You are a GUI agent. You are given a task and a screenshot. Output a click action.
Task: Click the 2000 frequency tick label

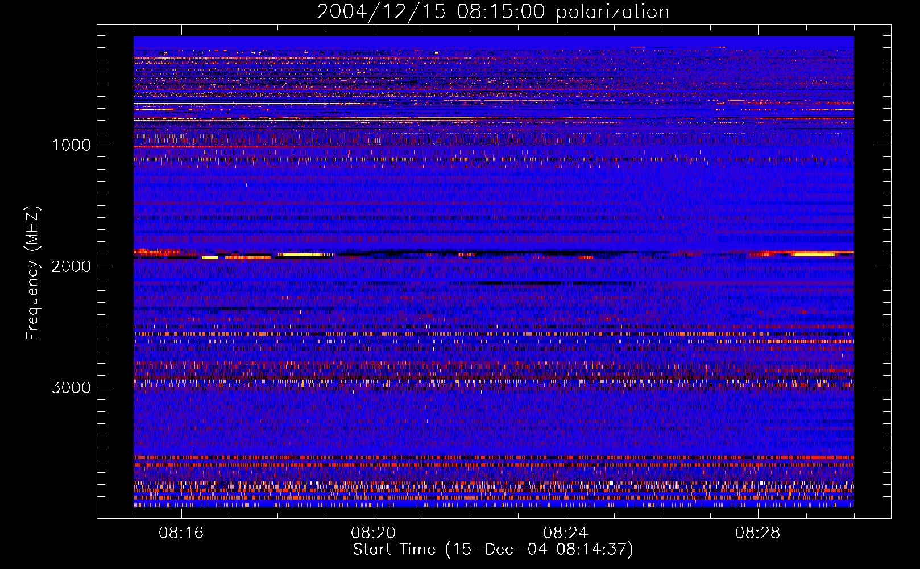click(x=71, y=266)
